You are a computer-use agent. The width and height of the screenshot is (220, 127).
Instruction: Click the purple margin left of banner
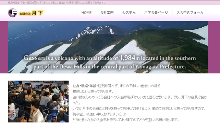pyautogui.click(x=4, y=47)
